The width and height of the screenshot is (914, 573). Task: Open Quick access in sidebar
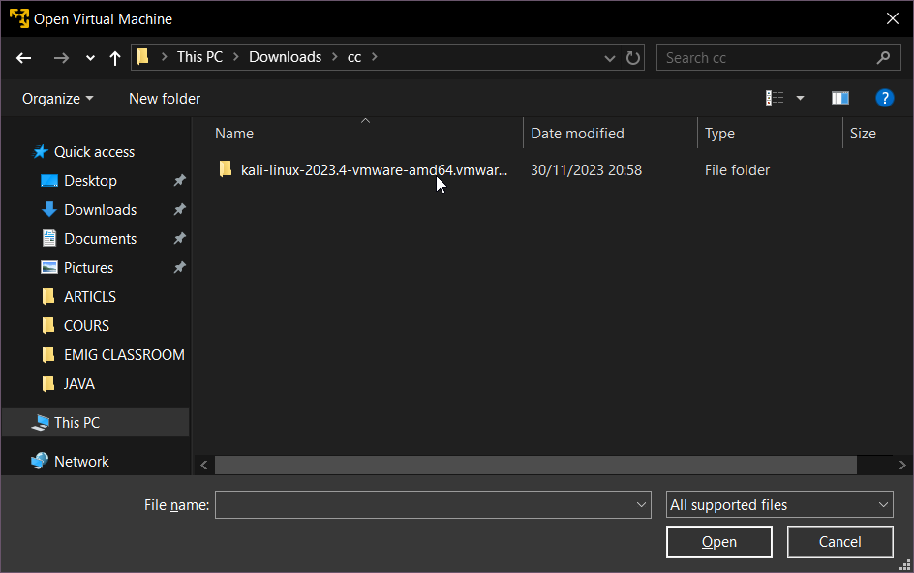[95, 152]
